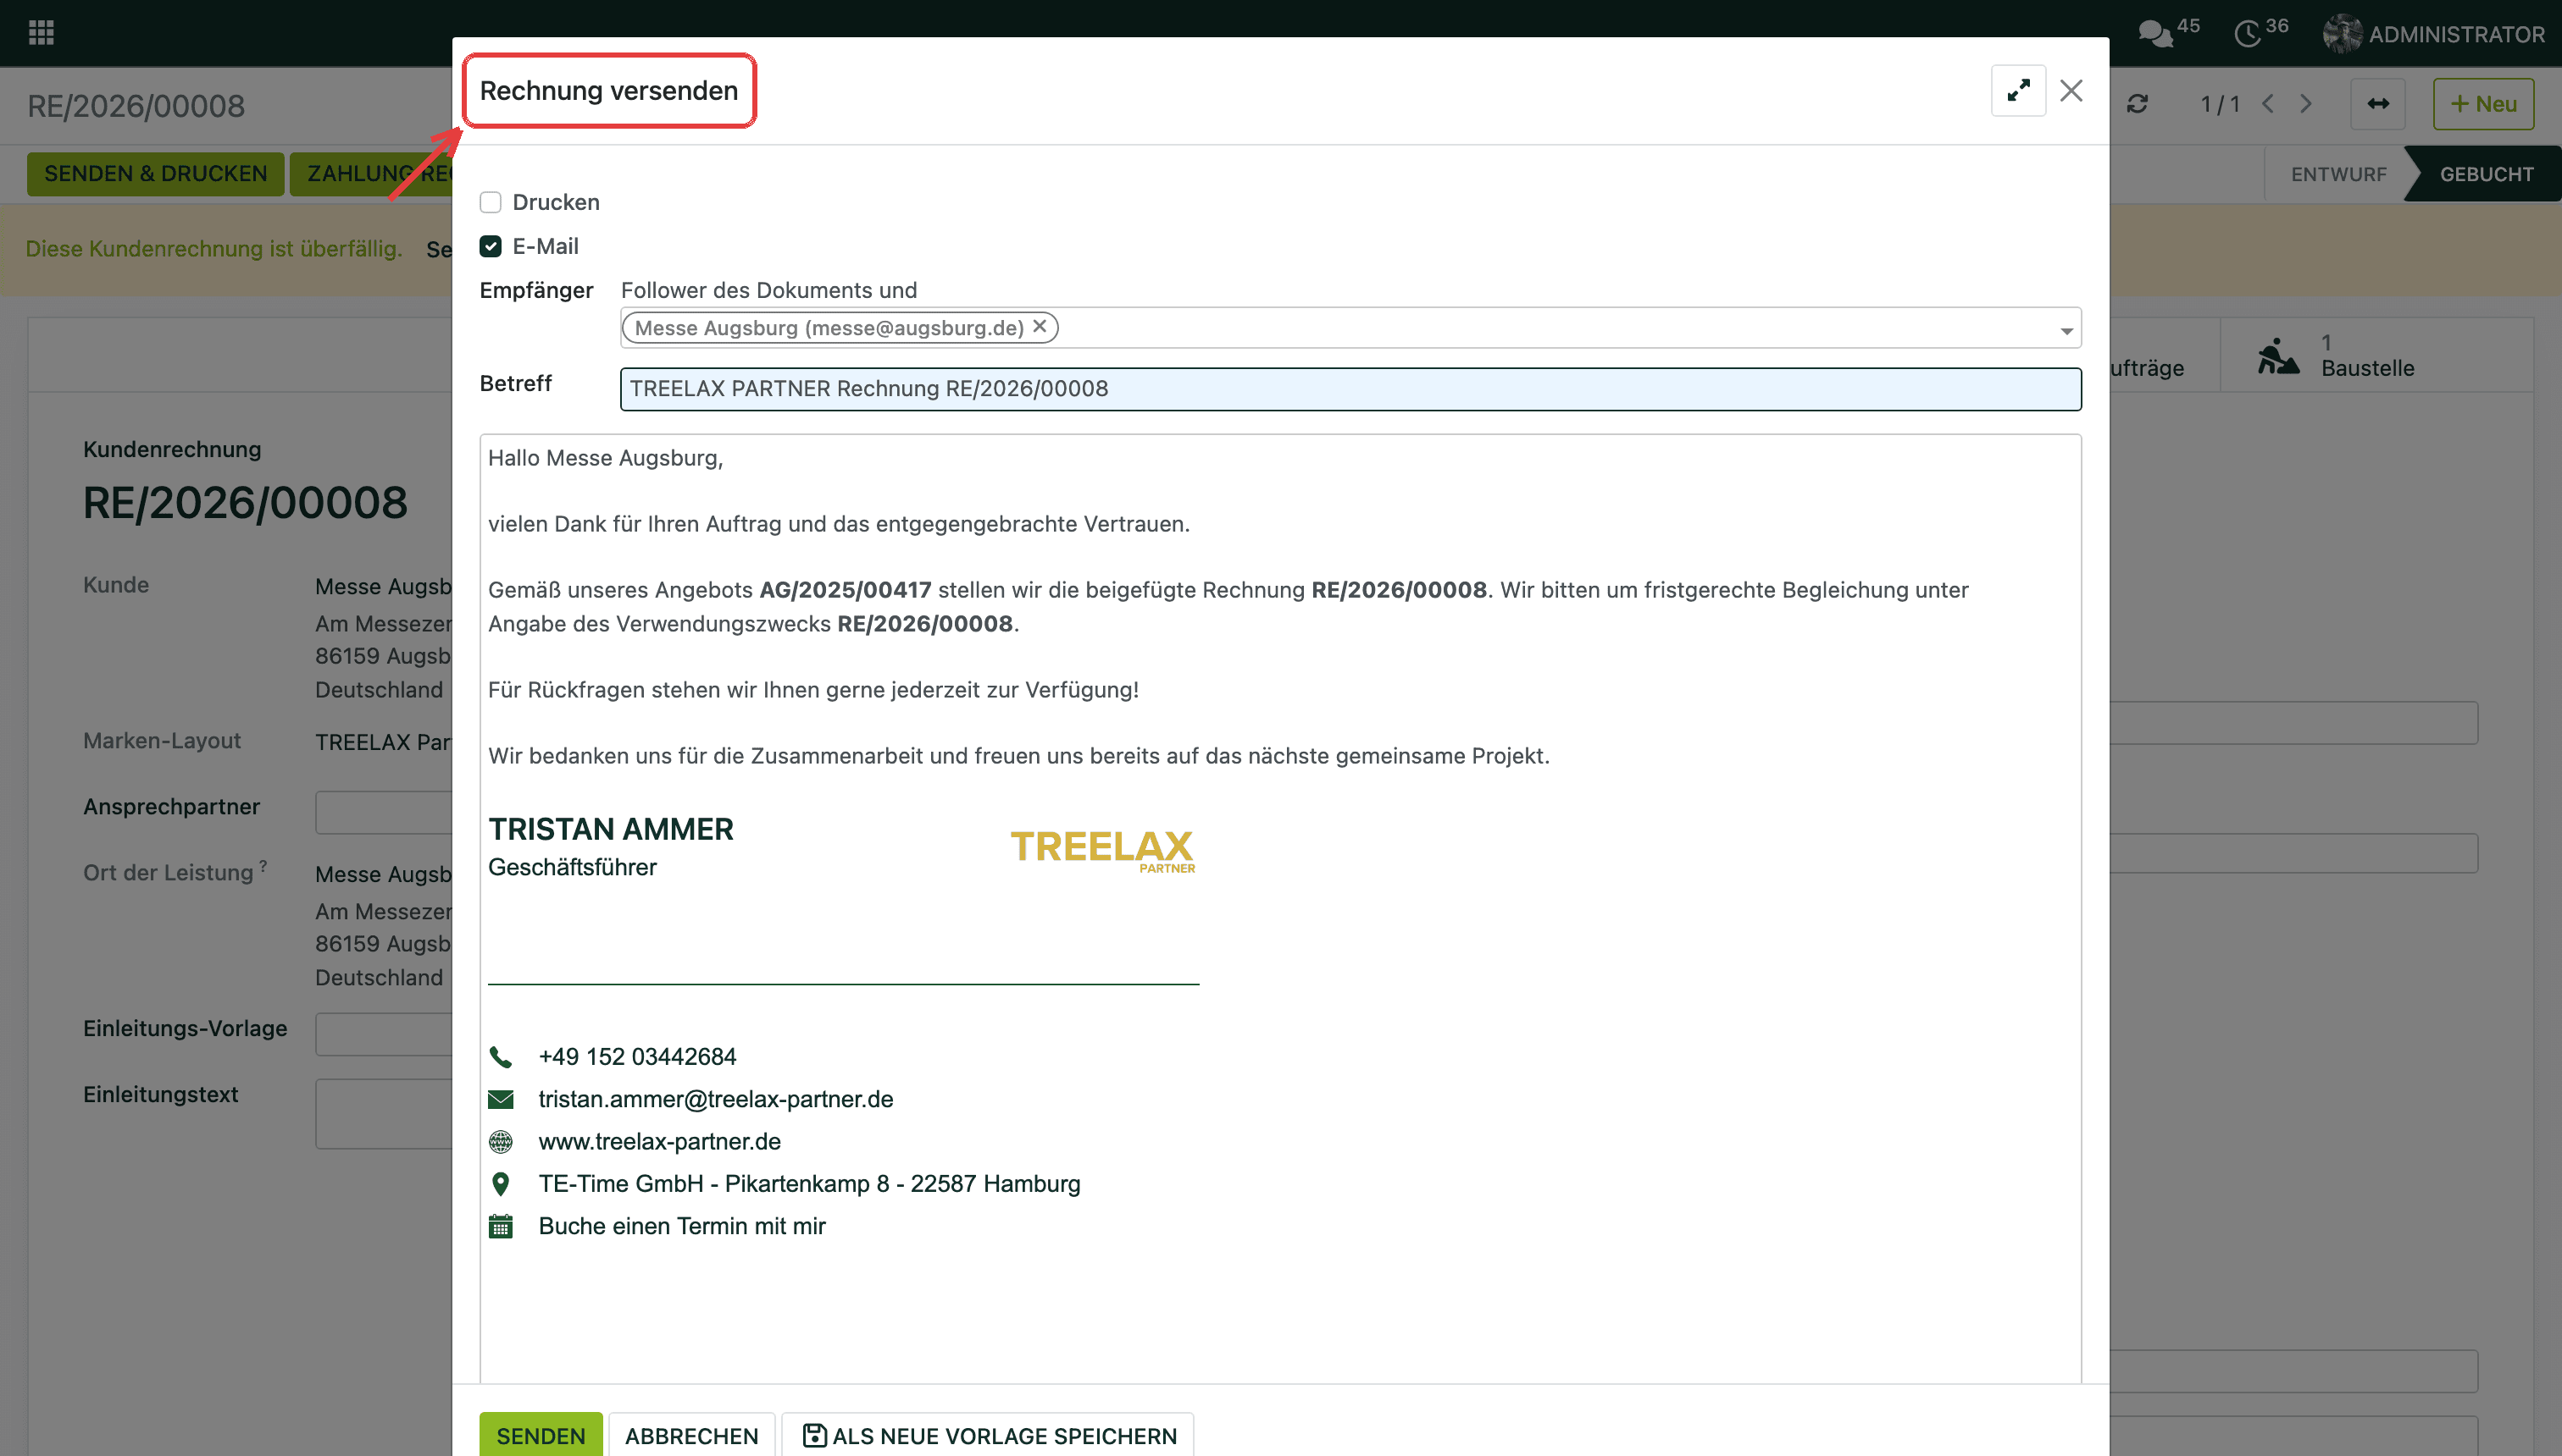Open the activities clock icon showing 36
Image resolution: width=2562 pixels, height=1456 pixels.
[x=2260, y=32]
